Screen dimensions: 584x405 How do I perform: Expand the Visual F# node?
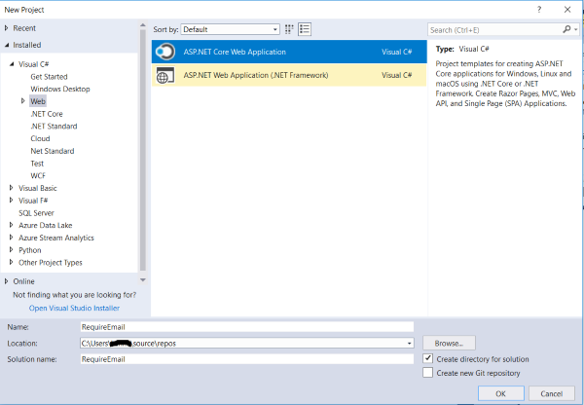pos(11,201)
